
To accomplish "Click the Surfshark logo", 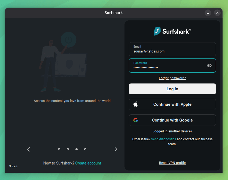I will (x=172, y=31).
